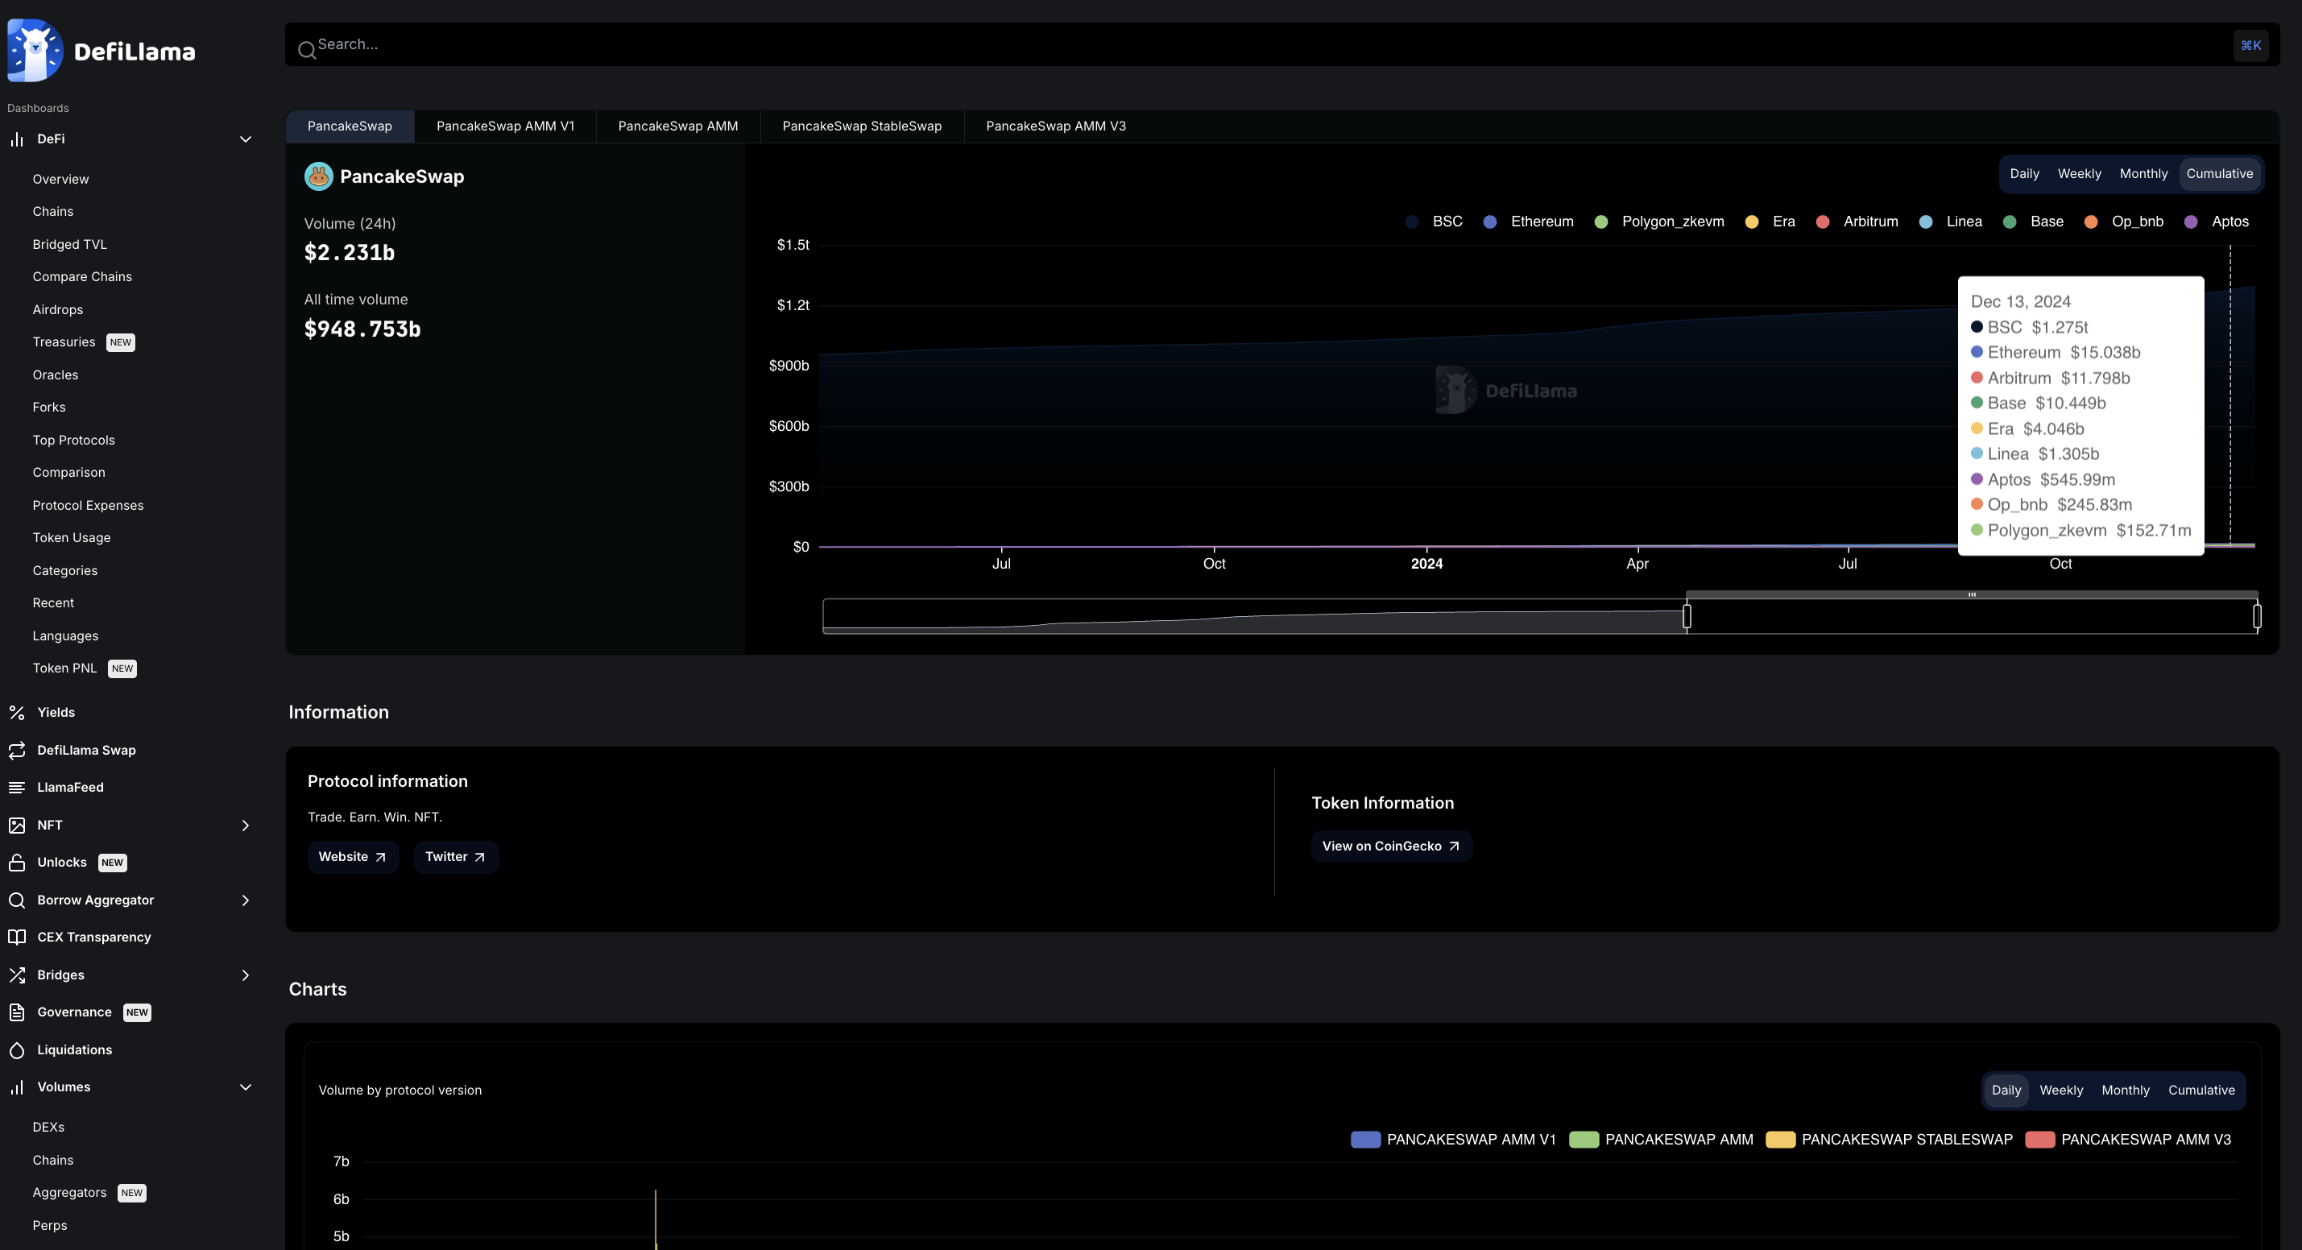Screen dimensions: 2302x1250
Task: Toggle the Cumulative chart view
Action: pyautogui.click(x=2219, y=172)
